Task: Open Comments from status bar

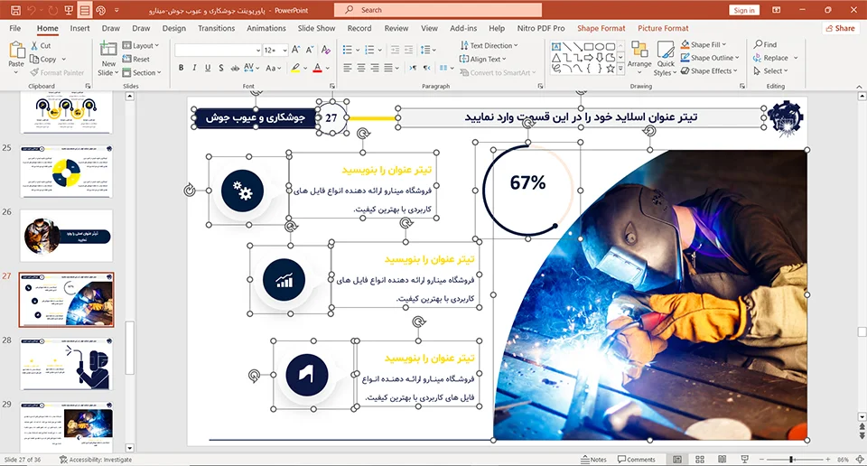Action: [x=637, y=460]
